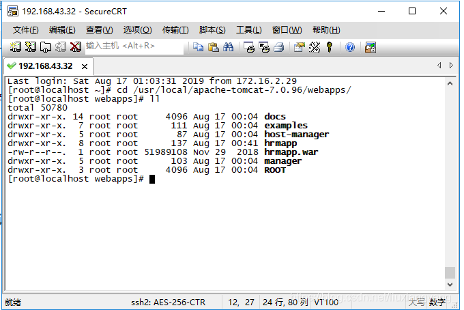This screenshot has height=310, width=464.
Task: Click the Quick Connect toolbar icon
Action: [31, 47]
